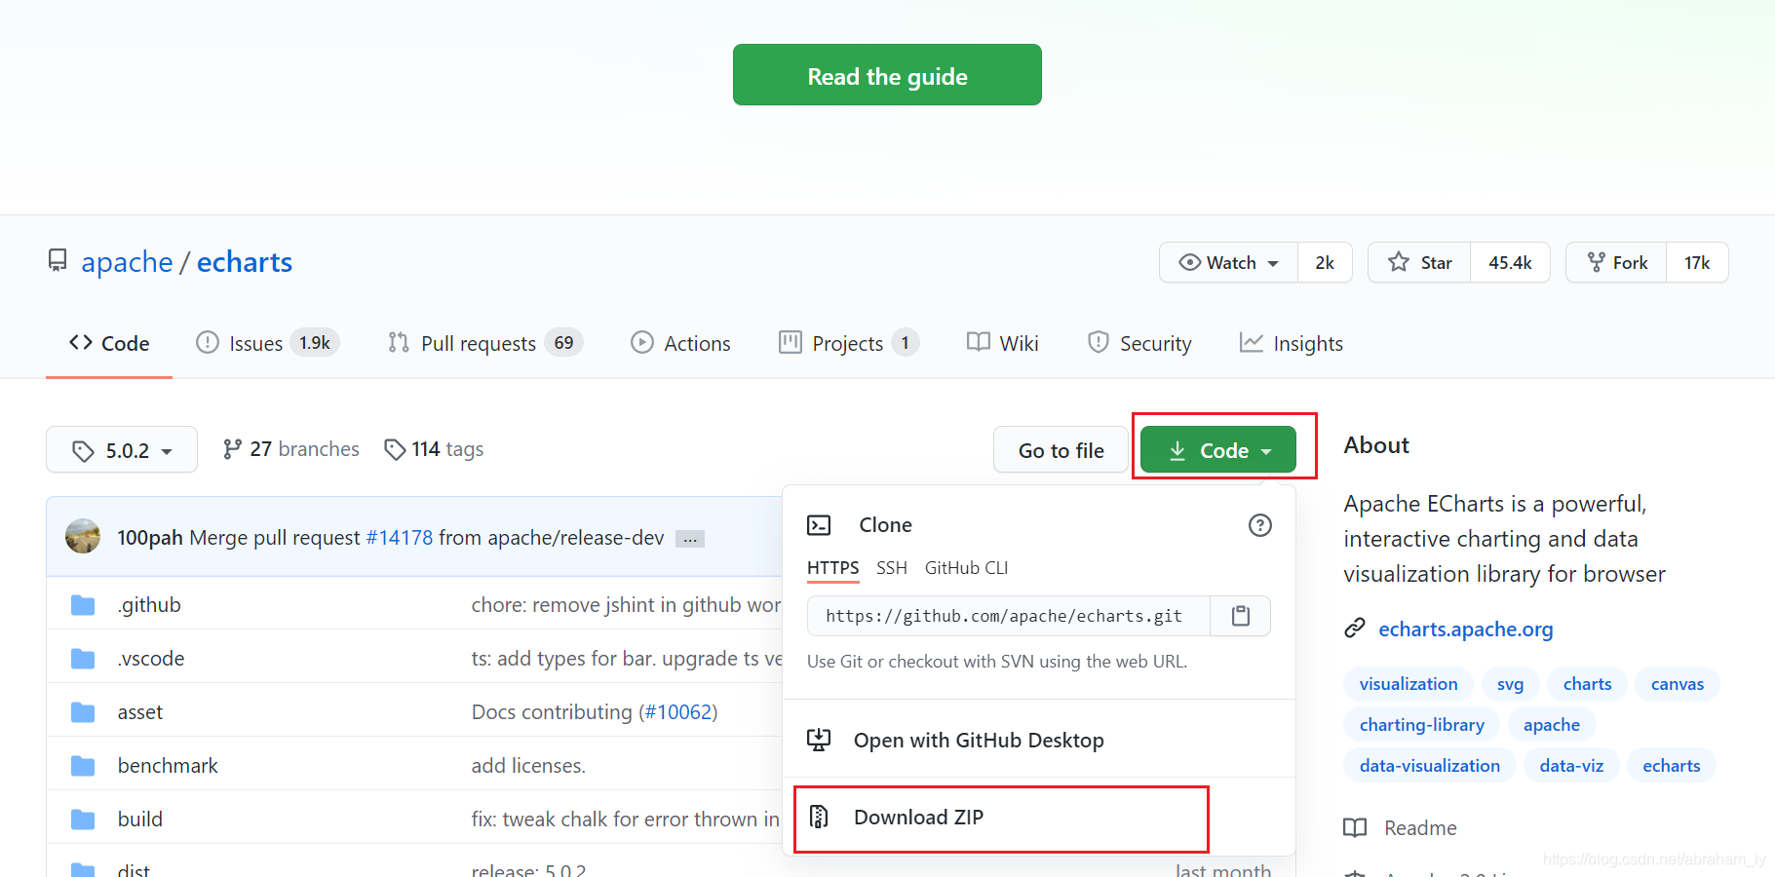
Task: Open the #10062 issue link
Action: point(677,712)
